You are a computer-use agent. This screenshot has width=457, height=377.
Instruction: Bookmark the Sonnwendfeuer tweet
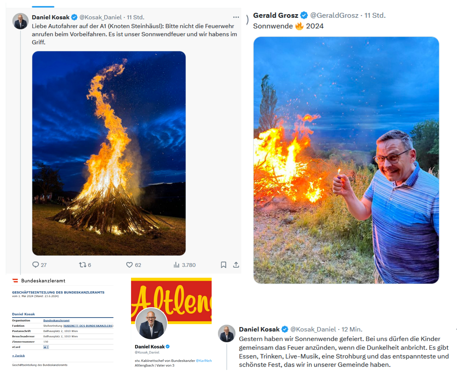[x=223, y=265]
